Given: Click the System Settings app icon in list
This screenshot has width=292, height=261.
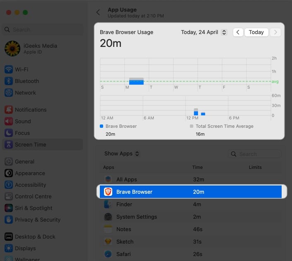Looking at the screenshot, I should (108, 217).
